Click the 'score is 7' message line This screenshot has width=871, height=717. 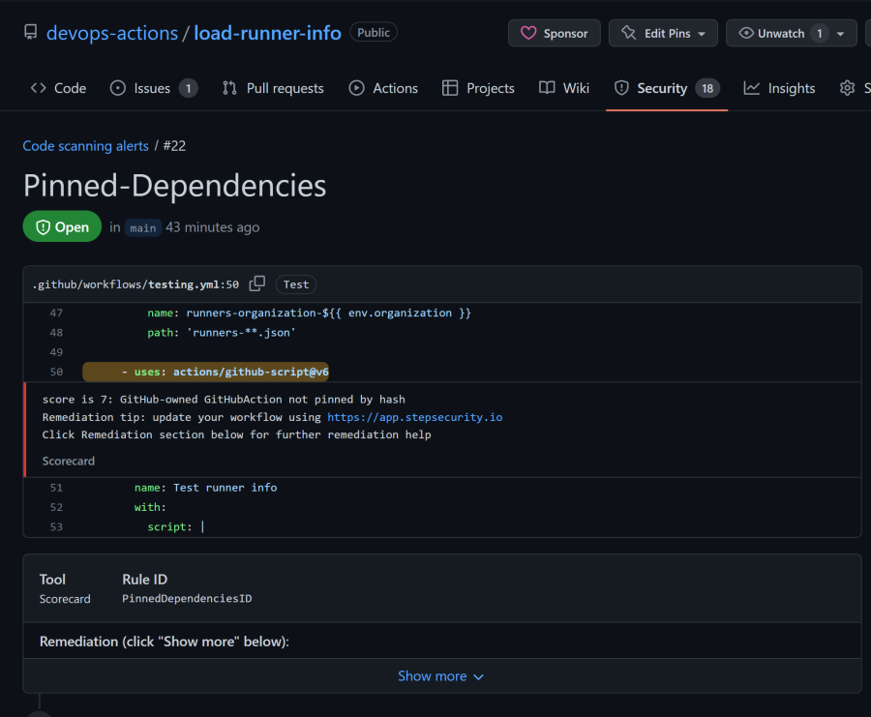tap(224, 400)
